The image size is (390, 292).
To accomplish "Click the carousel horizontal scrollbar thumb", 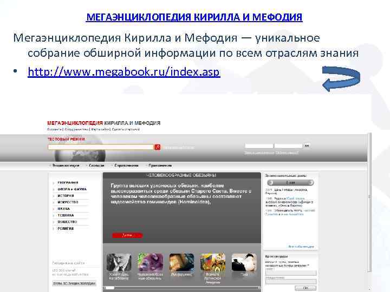I will [110, 288].
